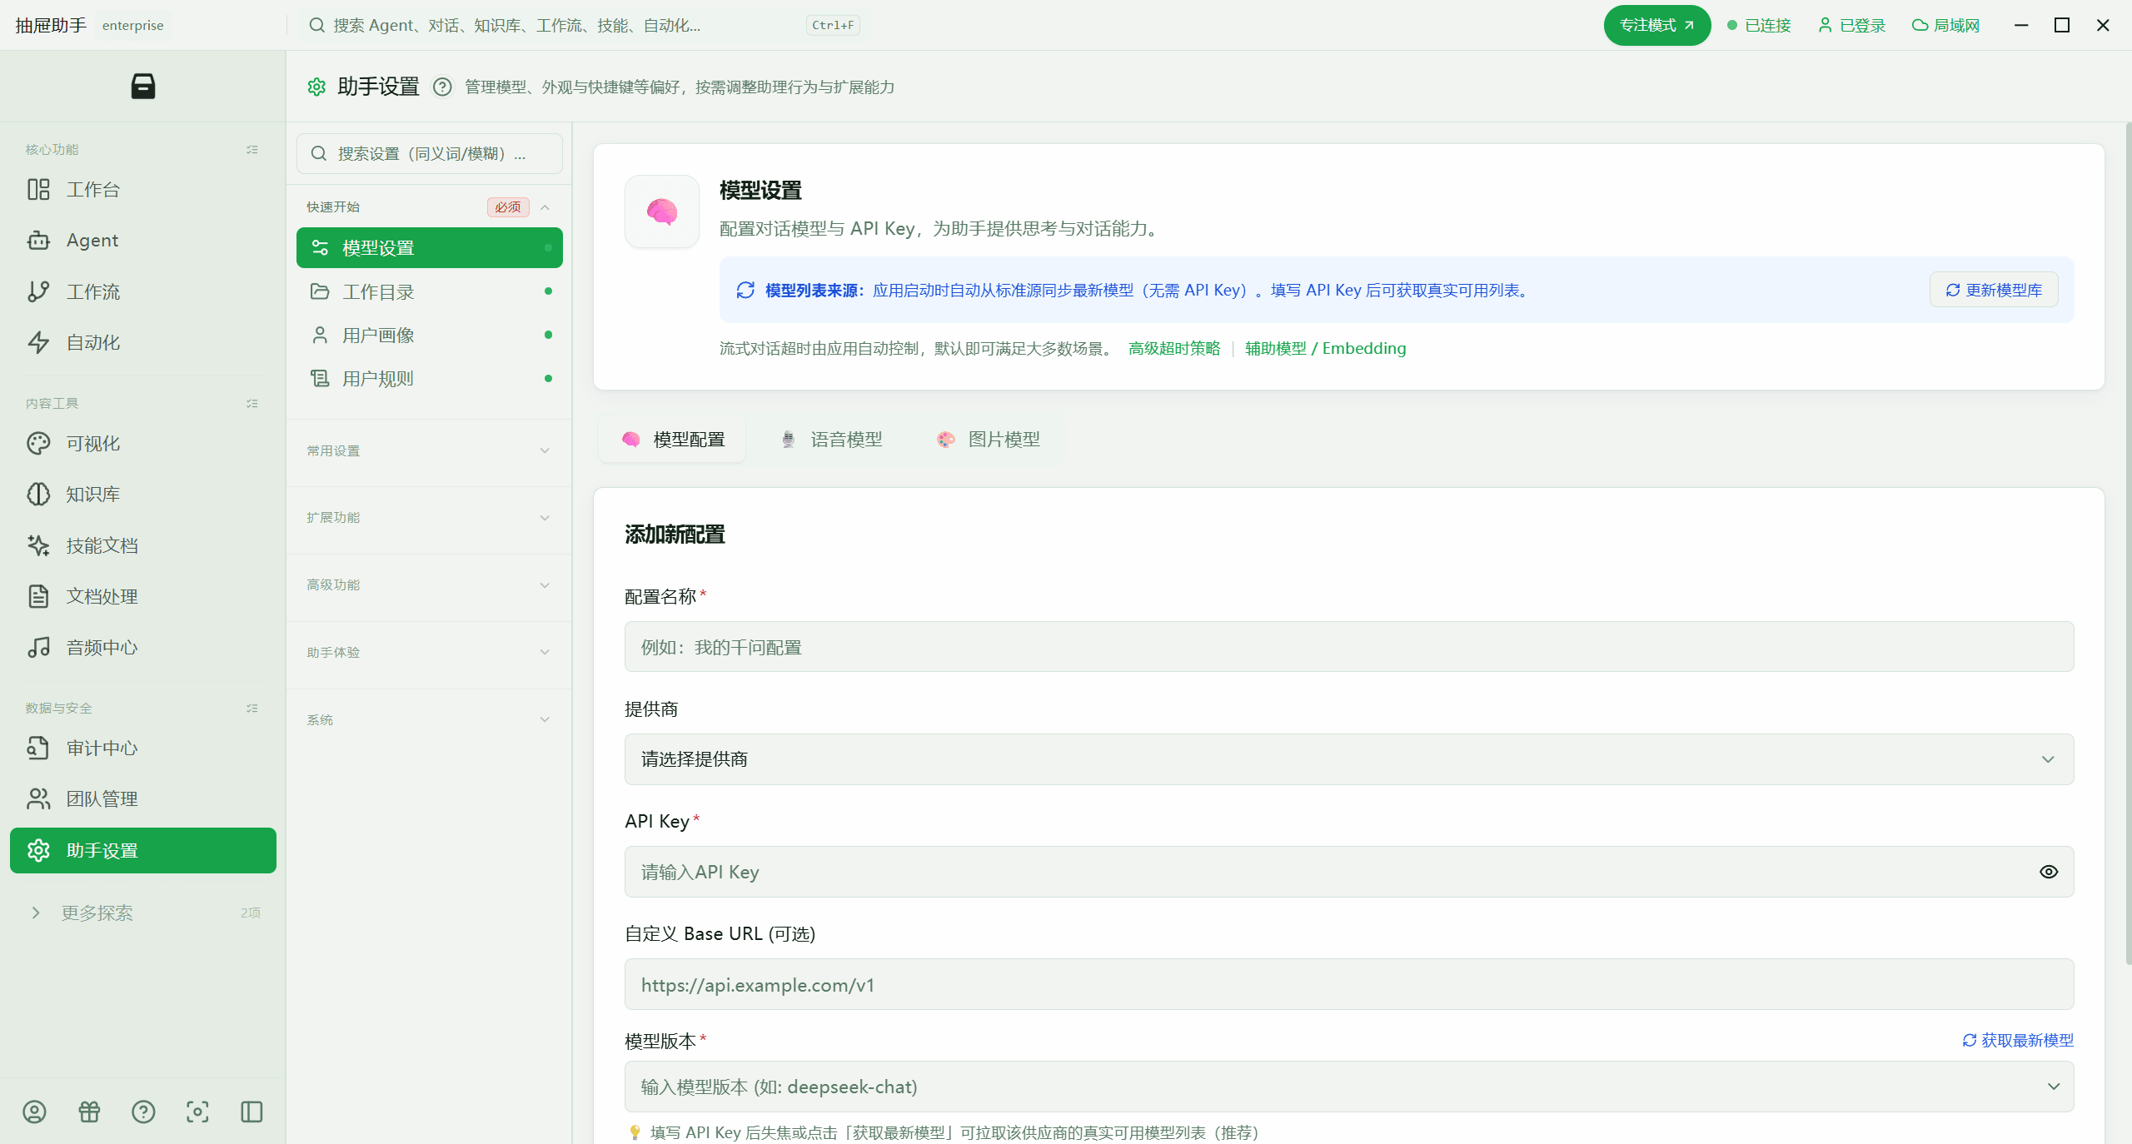Select 工作目录 in settings list
This screenshot has width=2132, height=1144.
point(430,291)
